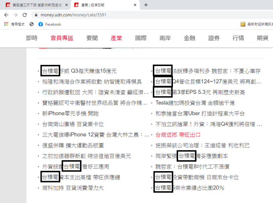Open article Tesla鏈加碼投資台灣
Viewport: 273px width, 203px height.
pos(195,103)
